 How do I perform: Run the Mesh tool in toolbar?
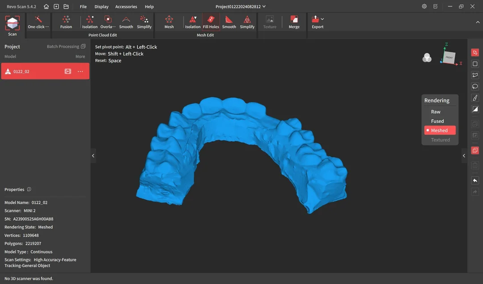pyautogui.click(x=169, y=22)
